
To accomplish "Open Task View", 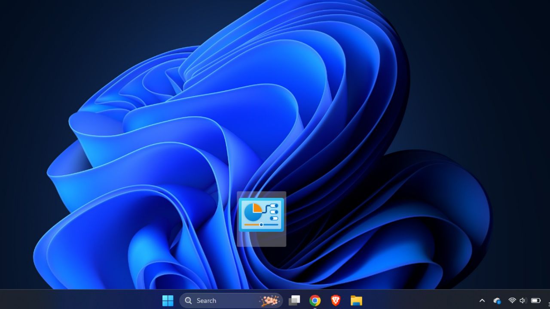I will 294,300.
